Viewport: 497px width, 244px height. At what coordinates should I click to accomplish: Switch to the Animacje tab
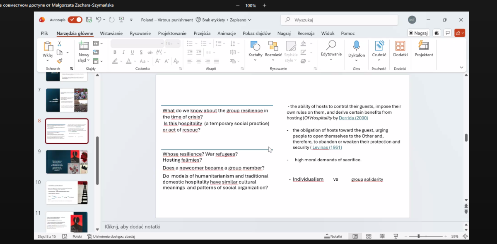pyautogui.click(x=226, y=33)
